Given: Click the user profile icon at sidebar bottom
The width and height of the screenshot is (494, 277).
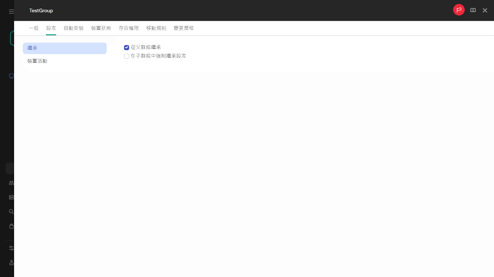Looking at the screenshot, I should click(x=11, y=263).
